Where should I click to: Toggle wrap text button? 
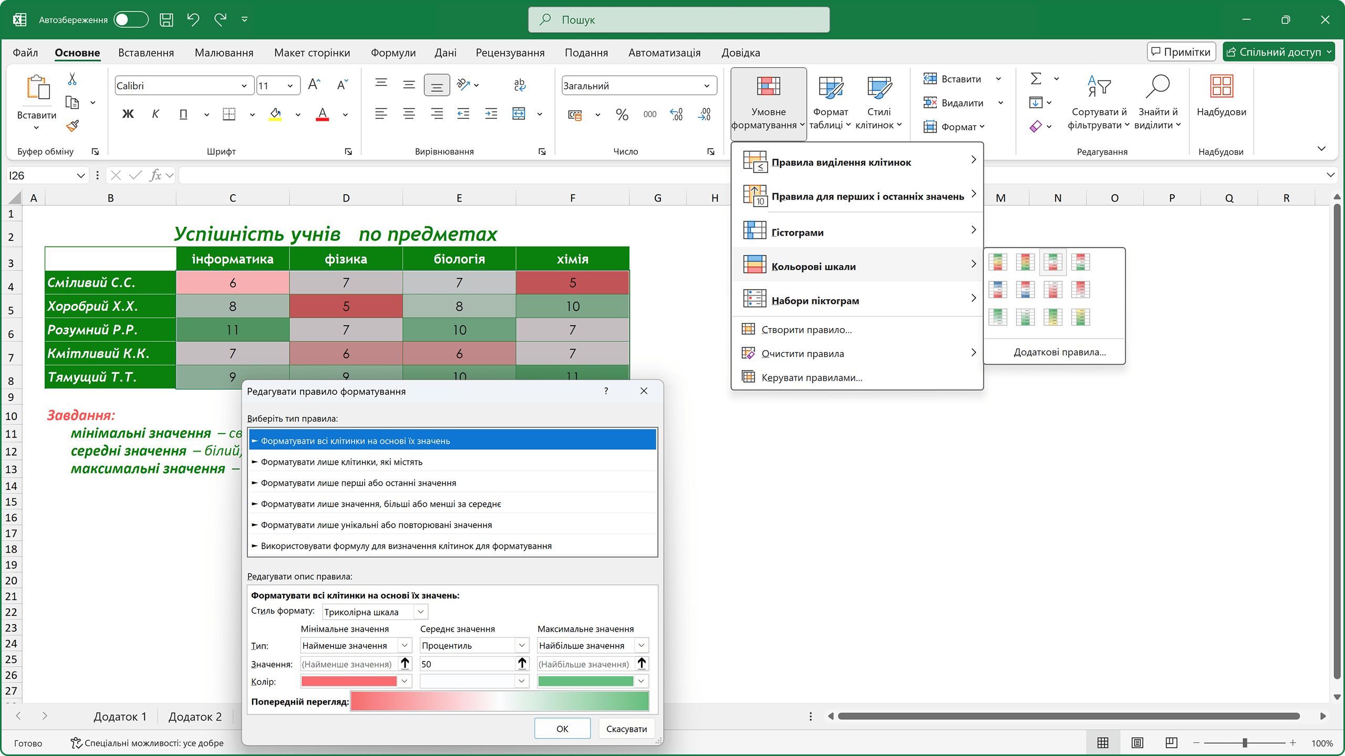(519, 85)
